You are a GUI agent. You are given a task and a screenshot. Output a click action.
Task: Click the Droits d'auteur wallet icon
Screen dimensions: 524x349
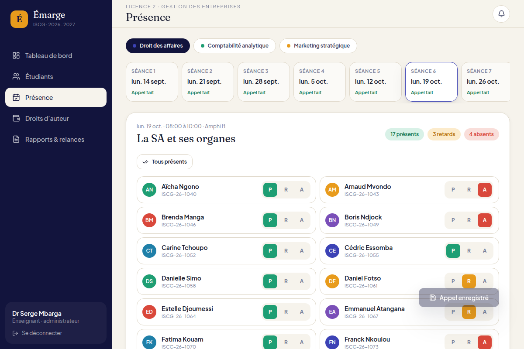pos(16,118)
